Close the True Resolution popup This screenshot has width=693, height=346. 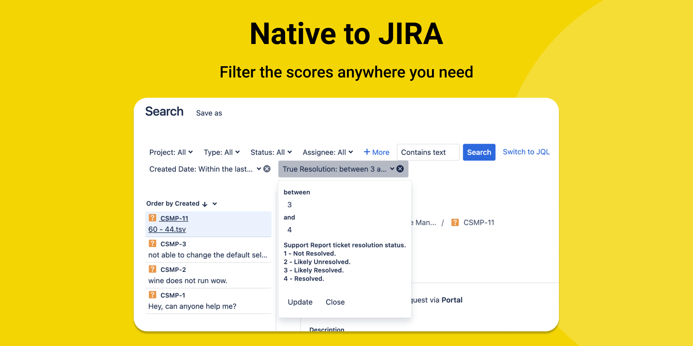point(335,302)
